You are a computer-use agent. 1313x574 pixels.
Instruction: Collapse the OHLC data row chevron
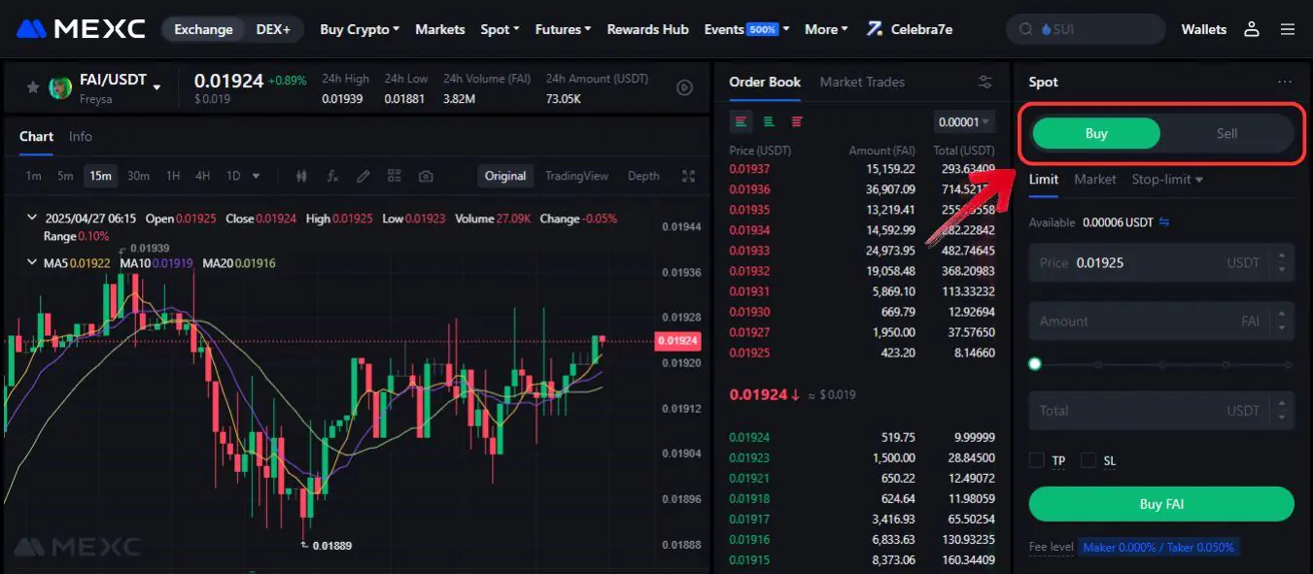click(x=32, y=219)
